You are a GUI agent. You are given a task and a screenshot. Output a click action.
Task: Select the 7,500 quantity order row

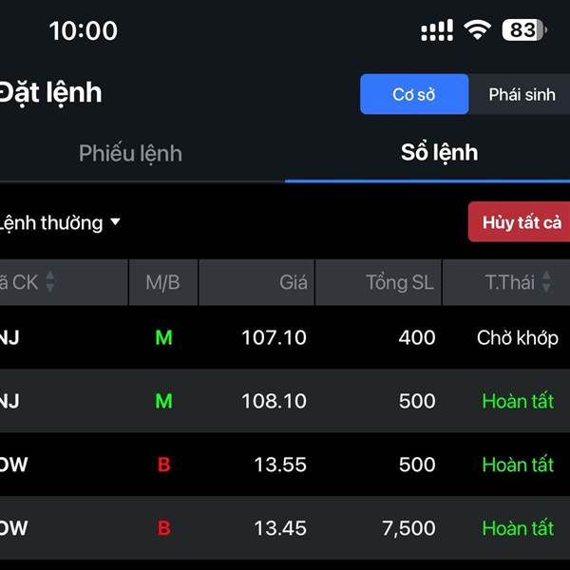(285, 528)
